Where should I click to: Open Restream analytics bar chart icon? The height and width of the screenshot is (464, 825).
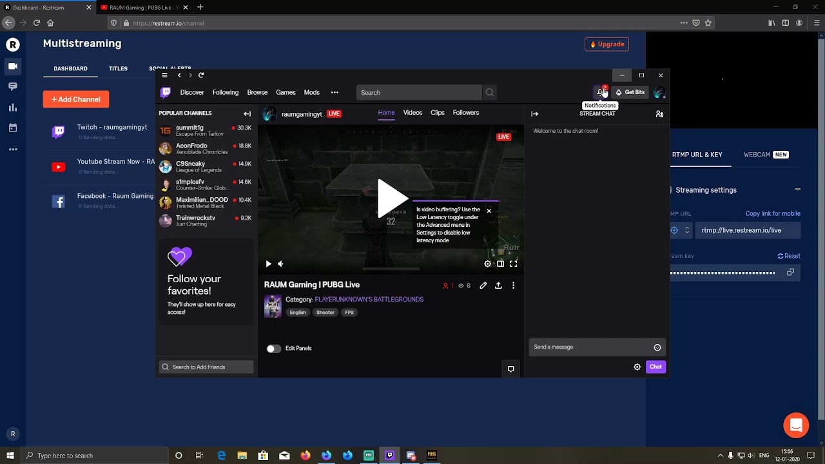click(x=13, y=108)
